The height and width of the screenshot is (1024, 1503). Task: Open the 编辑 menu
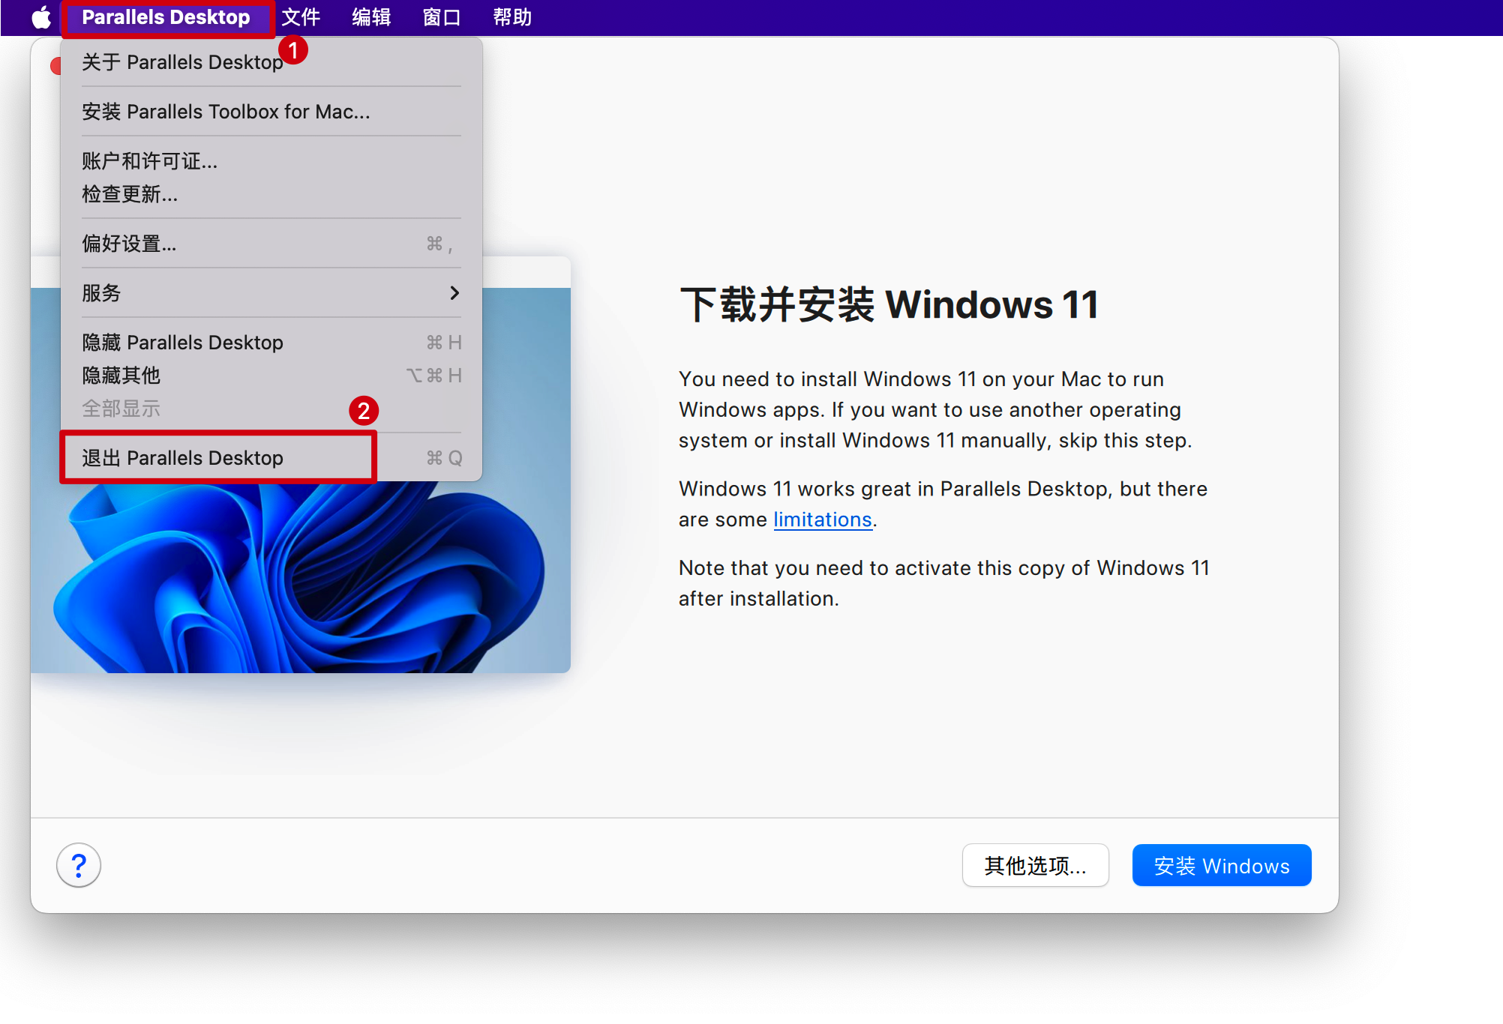tap(371, 17)
